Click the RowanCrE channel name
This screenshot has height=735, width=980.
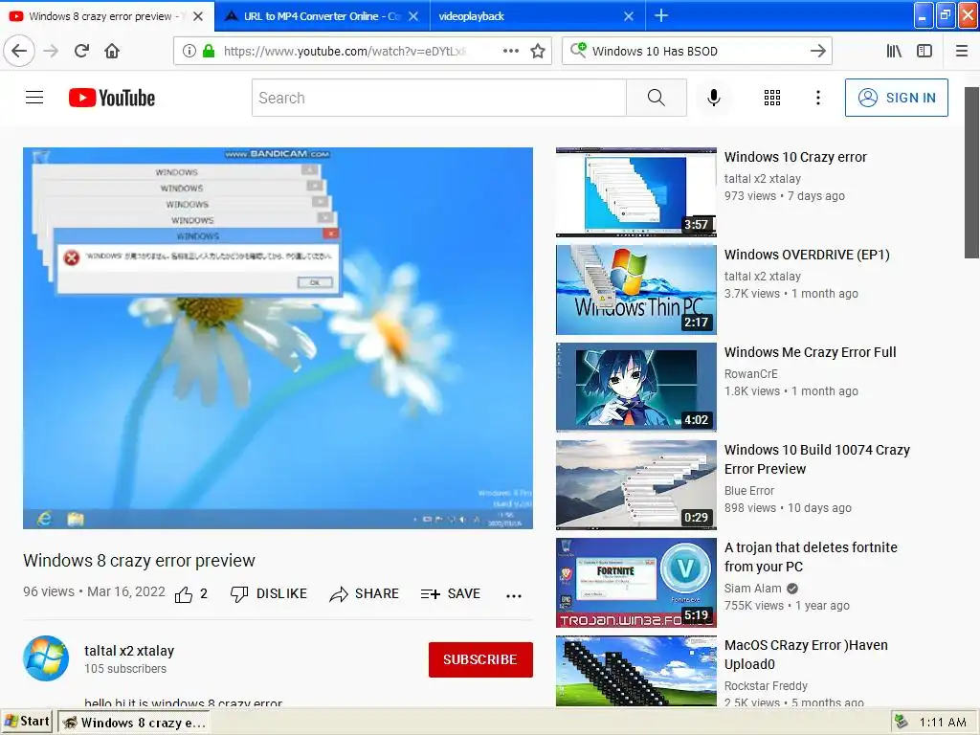click(750, 374)
